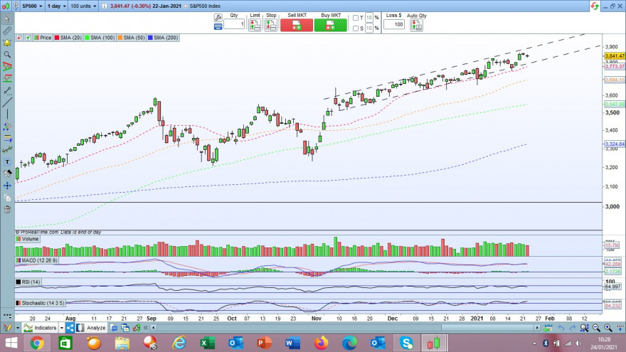This screenshot has width=626, height=352.
Task: Click the Auto Qty icon
Action: (416, 25)
